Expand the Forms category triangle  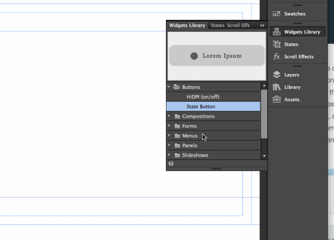[169, 126]
